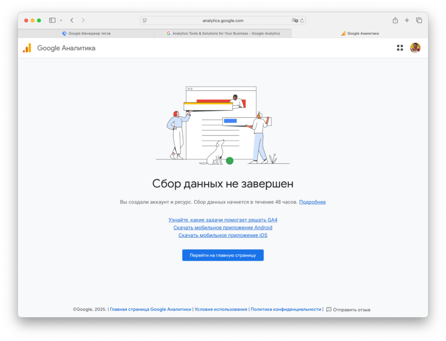Click the Google Tag Manager tab favicon
Screen dimensions: 446x341
64,33
